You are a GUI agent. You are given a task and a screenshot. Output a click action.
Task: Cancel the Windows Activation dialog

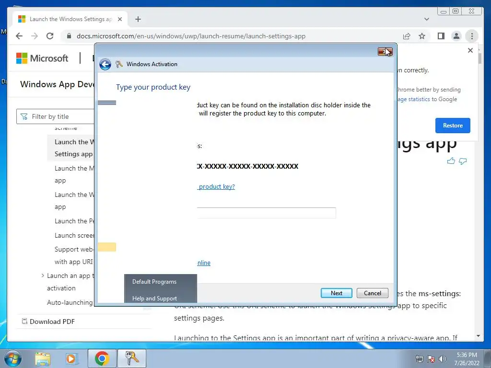[x=372, y=293]
